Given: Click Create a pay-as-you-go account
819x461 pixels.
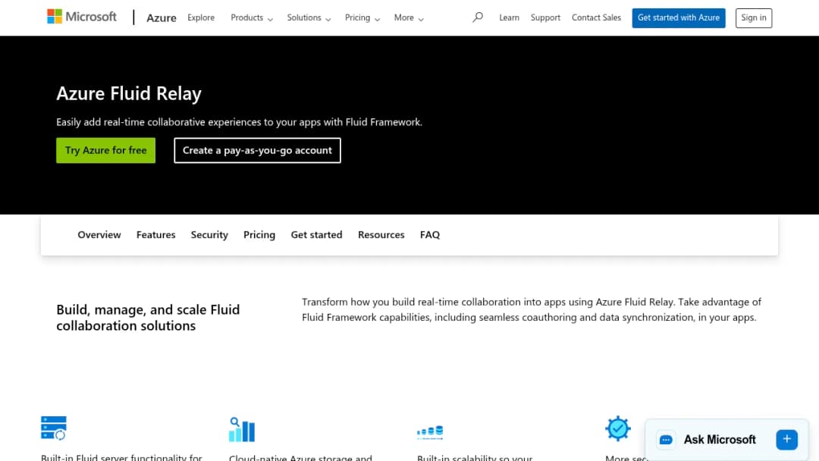Looking at the screenshot, I should click(x=258, y=150).
